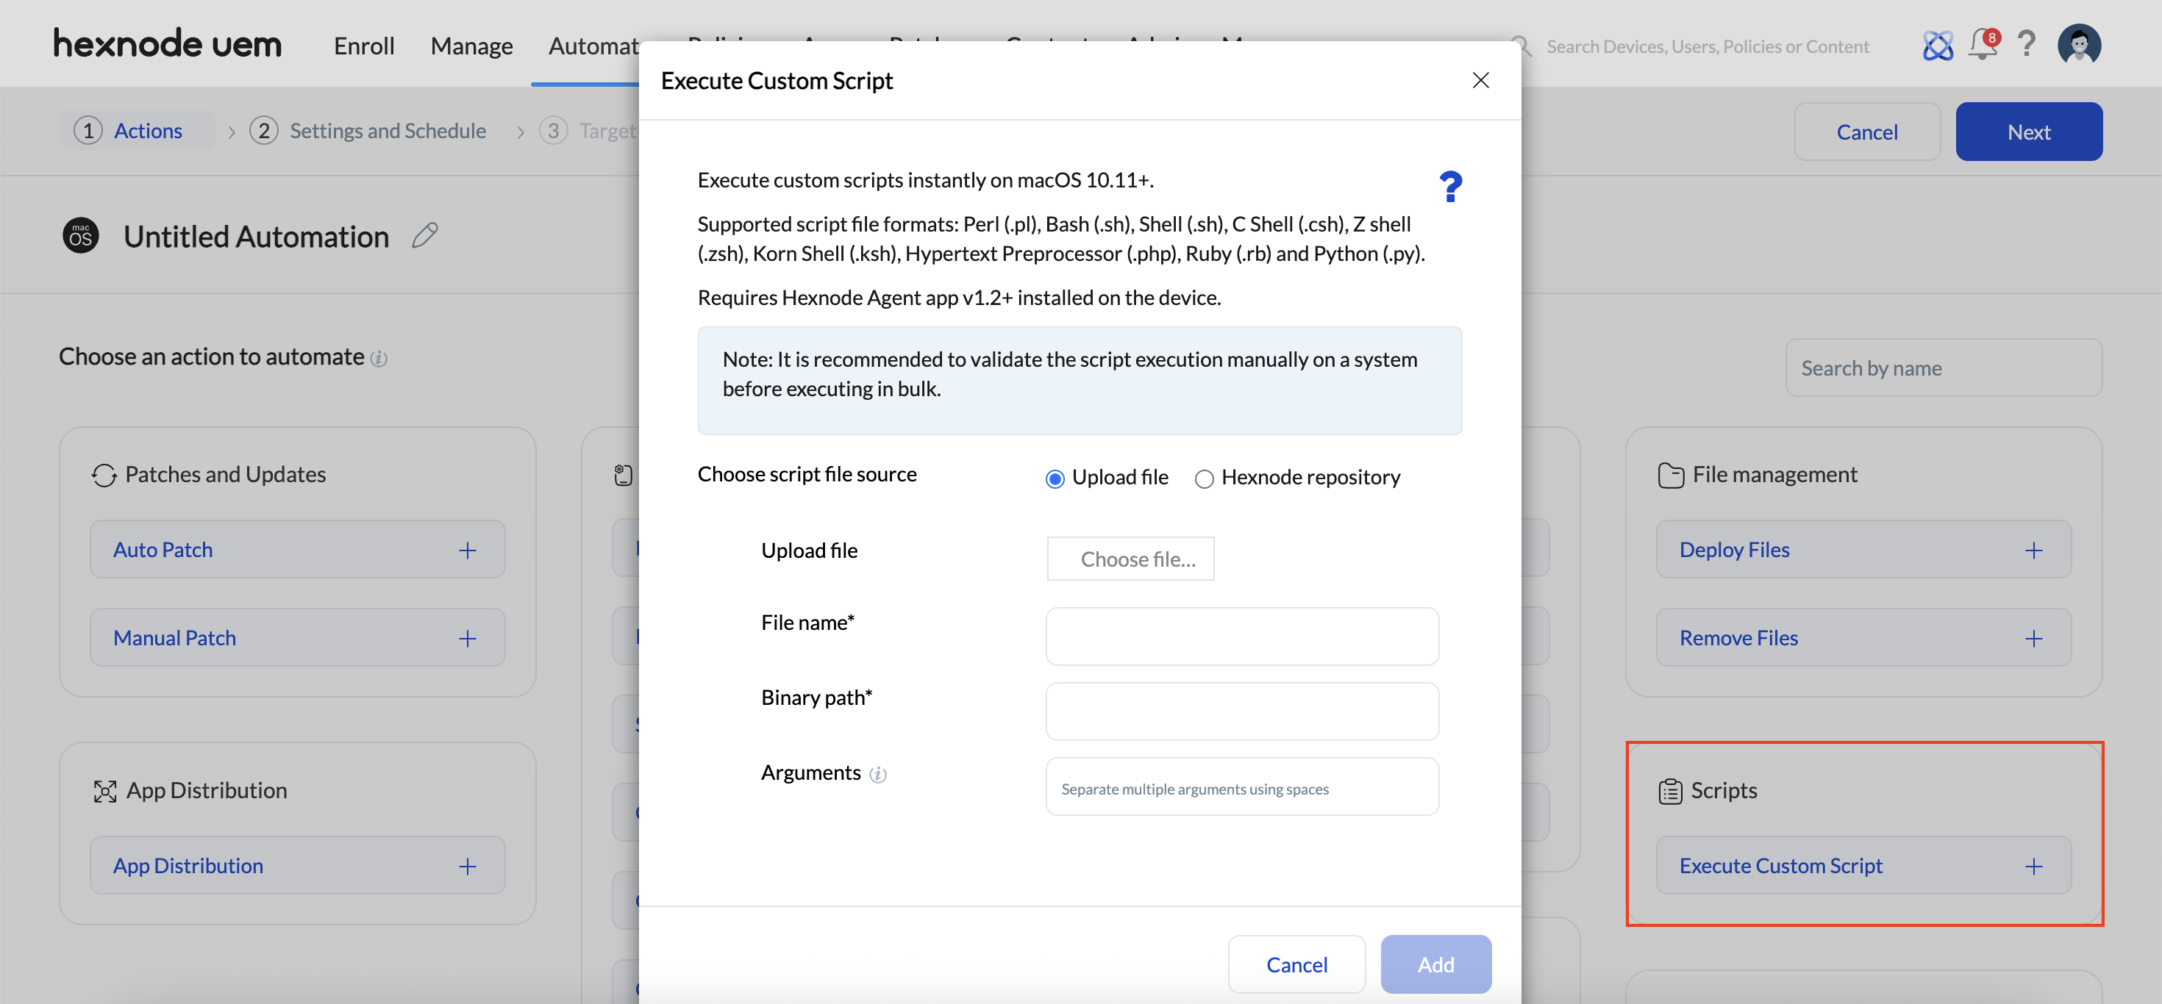The height and width of the screenshot is (1004, 2162).
Task: Close the Execute Custom Script dialog
Action: tap(1480, 81)
